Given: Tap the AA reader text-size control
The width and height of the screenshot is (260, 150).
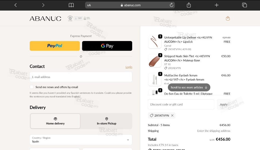Looking at the screenshot, I should pos(89,5).
